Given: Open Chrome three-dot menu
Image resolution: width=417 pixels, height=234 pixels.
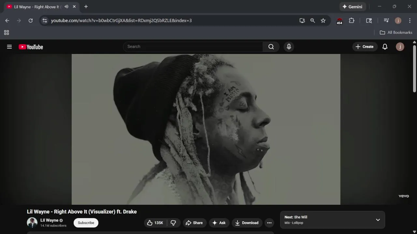Looking at the screenshot, I should 410,20.
